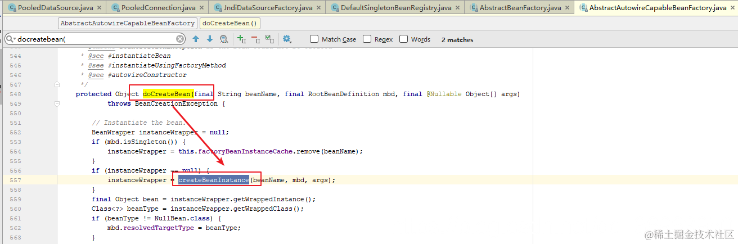This screenshot has width=738, height=244.
Task: Click the Find All occurrences icon
Action: pyautogui.click(x=224, y=39)
